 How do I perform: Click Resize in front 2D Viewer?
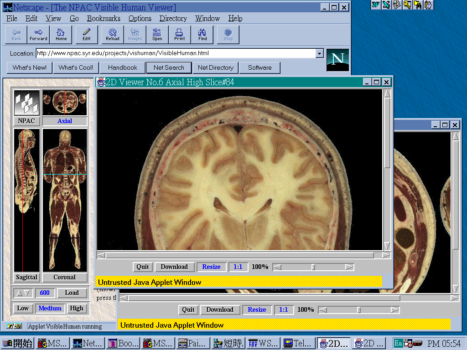pyautogui.click(x=211, y=267)
